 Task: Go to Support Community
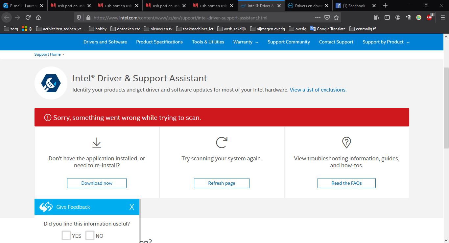click(289, 42)
